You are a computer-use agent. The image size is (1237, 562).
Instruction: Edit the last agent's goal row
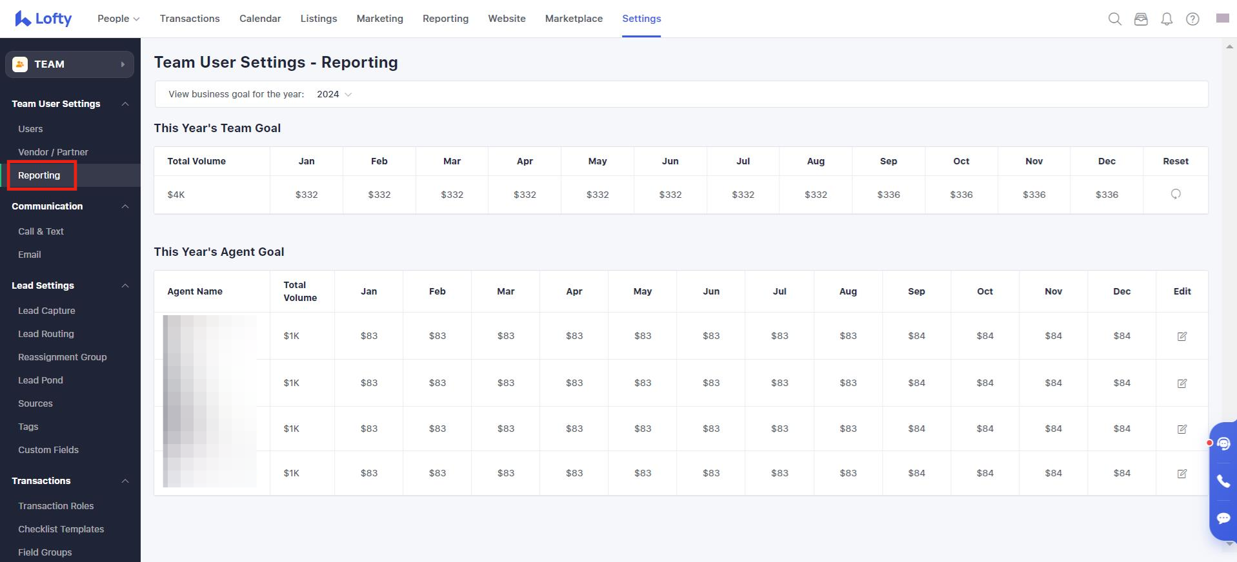click(x=1182, y=473)
